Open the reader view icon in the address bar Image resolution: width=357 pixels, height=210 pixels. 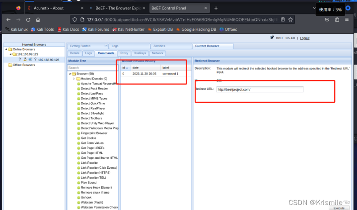click(283, 19)
